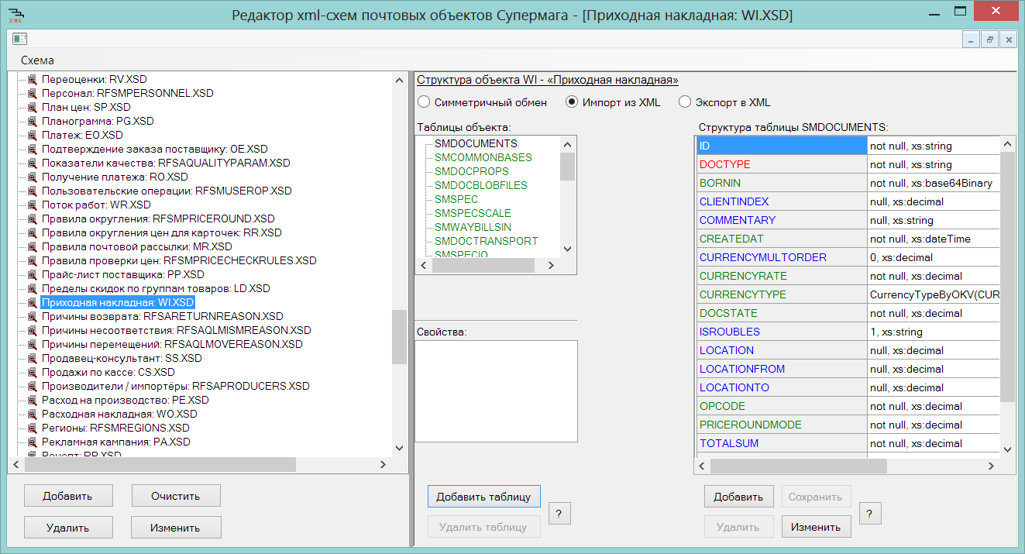The image size is (1025, 554).
Task: Click the icon beside Продавец-консультант: SS.XSD
Action: (33, 358)
